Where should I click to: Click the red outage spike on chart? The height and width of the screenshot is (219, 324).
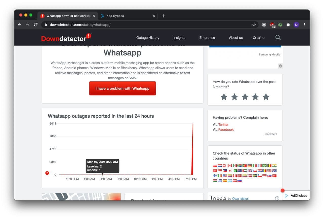pyautogui.click(x=192, y=152)
